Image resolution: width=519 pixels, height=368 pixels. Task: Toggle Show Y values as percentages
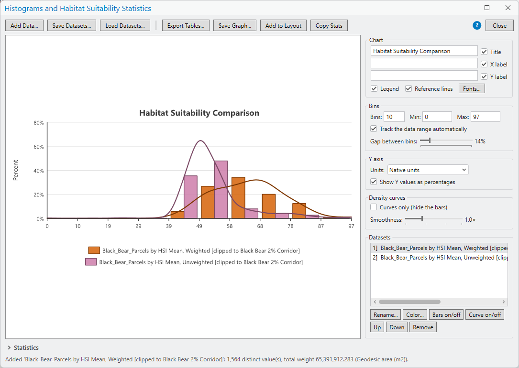tap(374, 182)
